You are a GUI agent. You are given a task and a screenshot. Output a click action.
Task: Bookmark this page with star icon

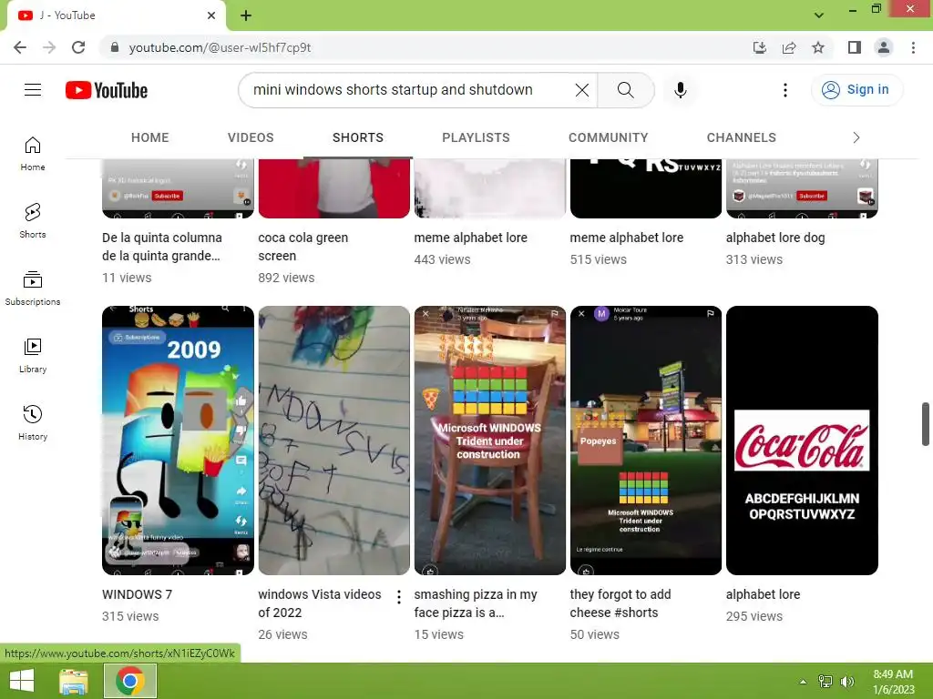pyautogui.click(x=818, y=47)
